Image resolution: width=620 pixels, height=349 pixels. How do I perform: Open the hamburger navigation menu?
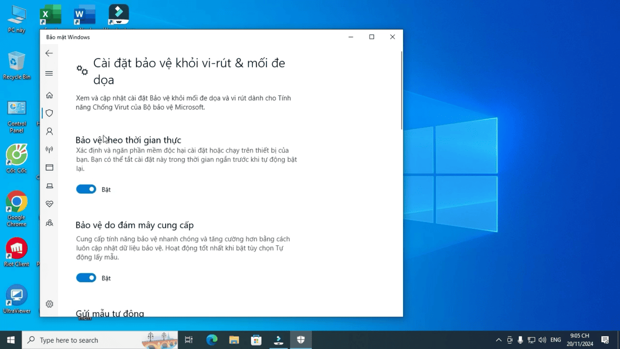point(49,74)
